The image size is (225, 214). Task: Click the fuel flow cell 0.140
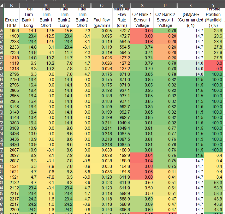(x=102, y=210)
